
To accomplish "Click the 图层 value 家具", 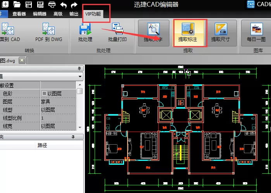I will coord(58,102).
